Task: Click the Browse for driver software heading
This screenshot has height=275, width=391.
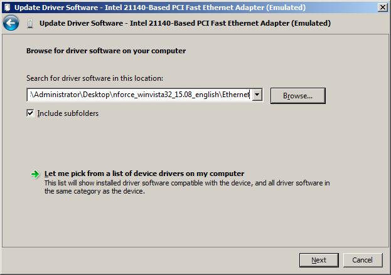Action: pyautogui.click(x=106, y=51)
